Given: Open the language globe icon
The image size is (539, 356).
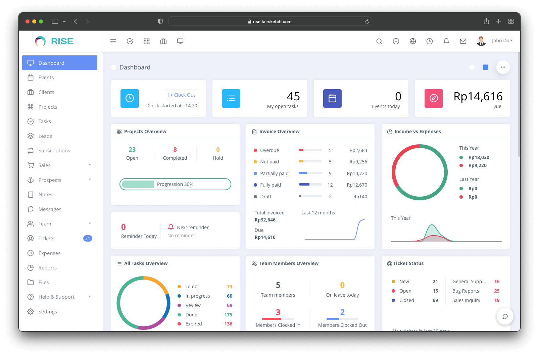Looking at the screenshot, I should click(x=413, y=41).
